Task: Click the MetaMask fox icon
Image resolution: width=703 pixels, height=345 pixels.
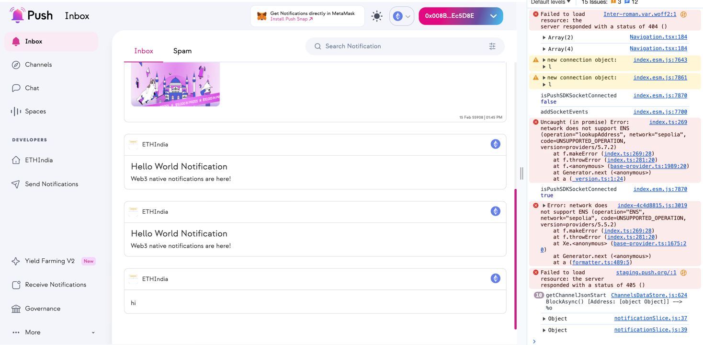Action: click(x=262, y=16)
